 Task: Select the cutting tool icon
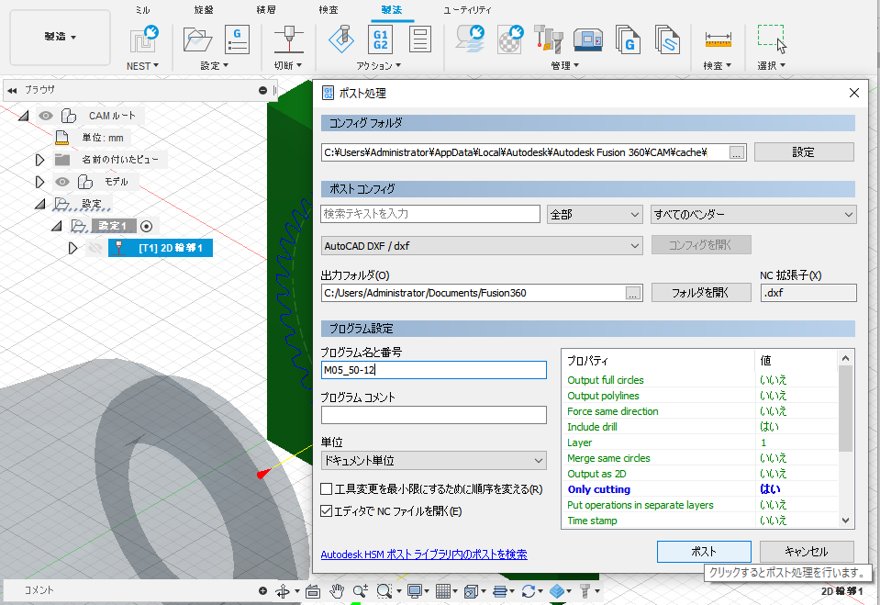[x=288, y=39]
